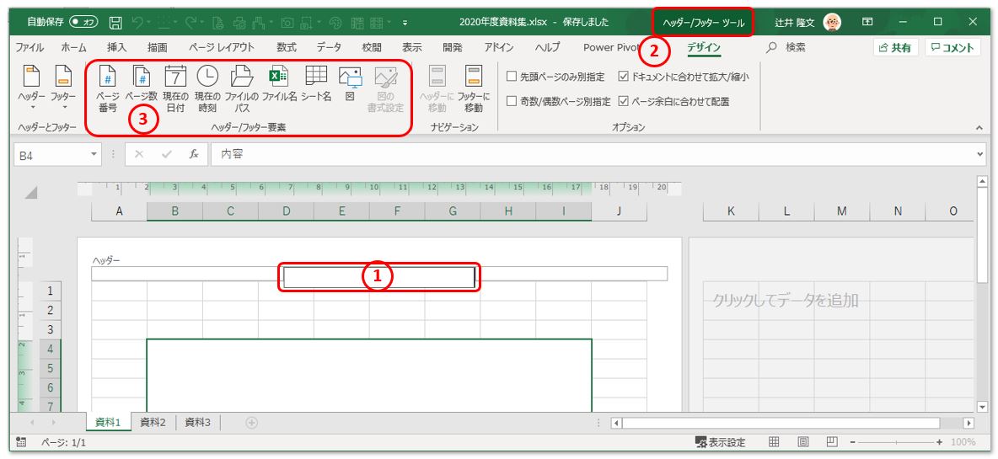Open the View (表示) tab
Screen dimensions: 998x459
(x=412, y=47)
